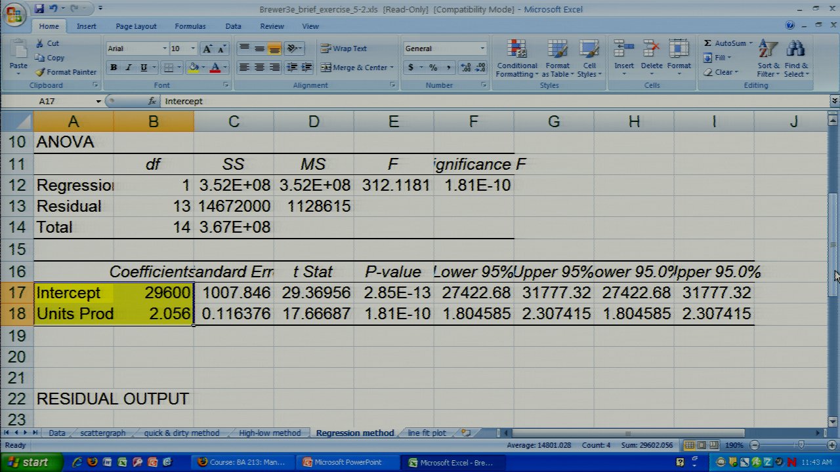Click the Format Painter brush icon
The image size is (840, 472).
tap(41, 72)
